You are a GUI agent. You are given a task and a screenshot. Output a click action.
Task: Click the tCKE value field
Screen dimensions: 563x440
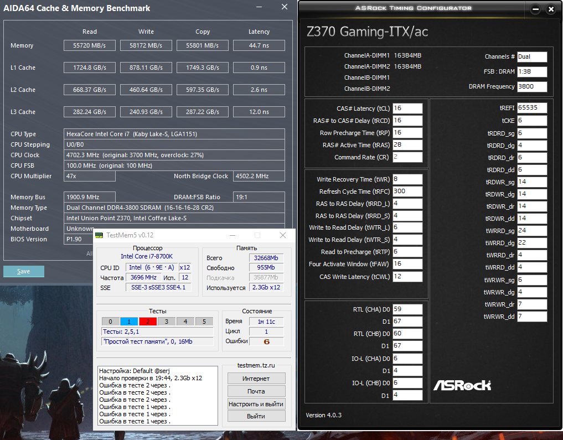point(532,121)
